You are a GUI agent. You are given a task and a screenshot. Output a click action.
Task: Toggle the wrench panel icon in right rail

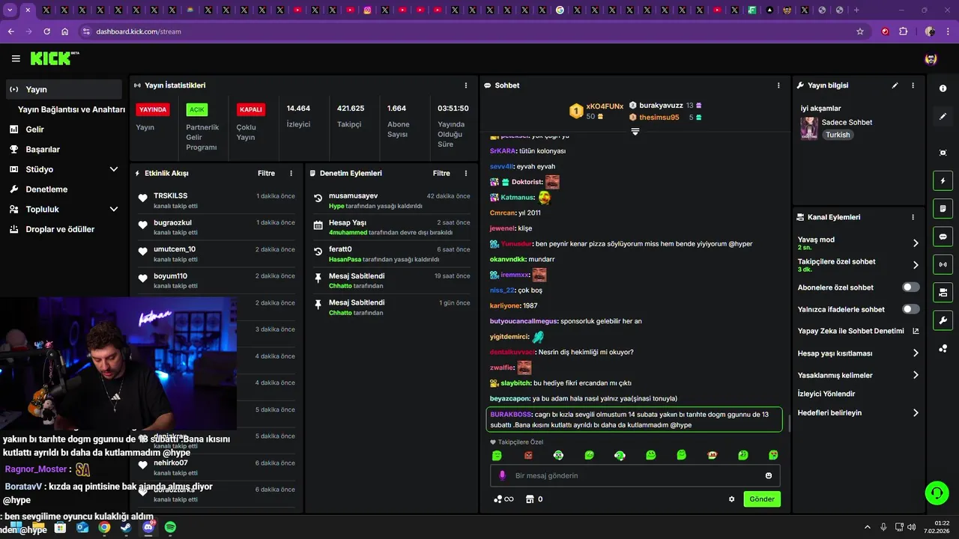click(x=943, y=320)
